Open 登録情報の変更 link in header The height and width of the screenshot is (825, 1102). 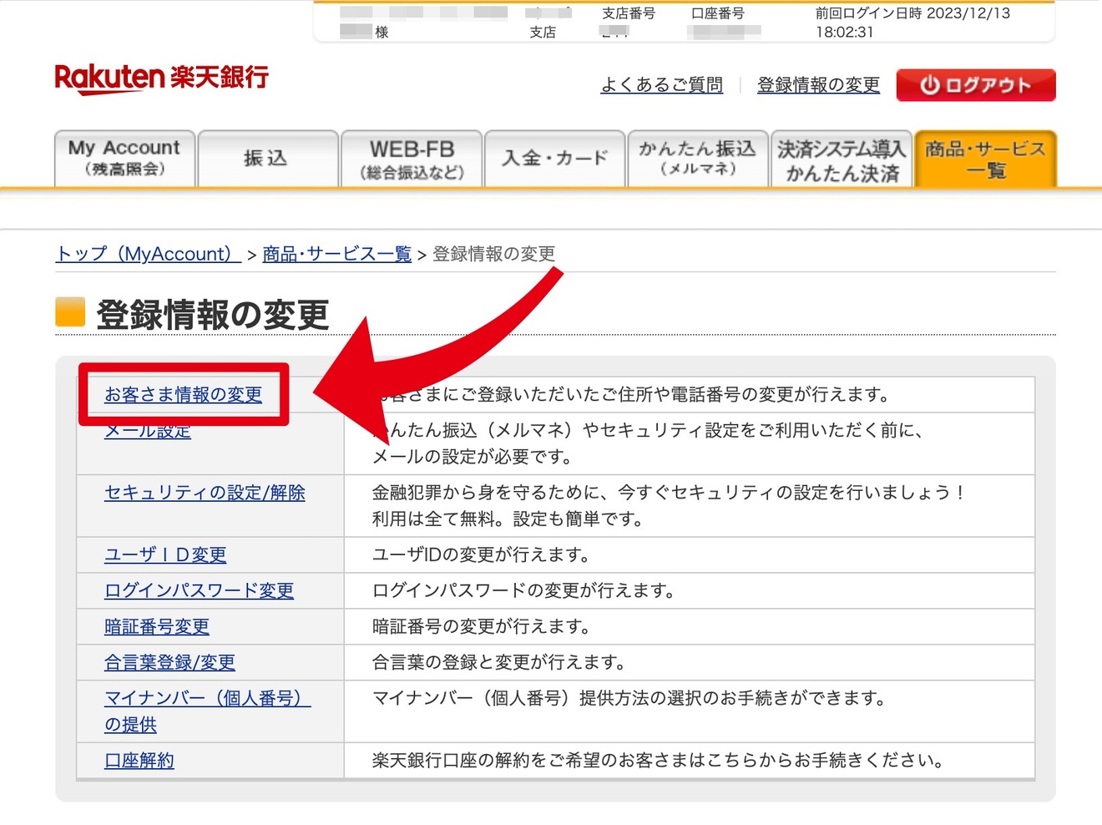point(818,85)
